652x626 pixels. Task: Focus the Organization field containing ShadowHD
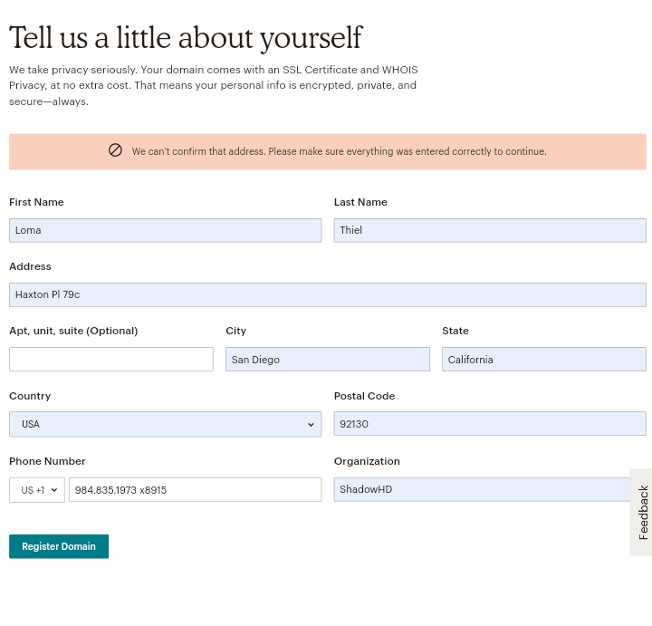[x=482, y=489]
